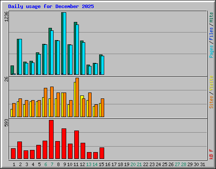
Task: Click the 'Daily usage for December 2025' title
Action: [x=51, y=6]
